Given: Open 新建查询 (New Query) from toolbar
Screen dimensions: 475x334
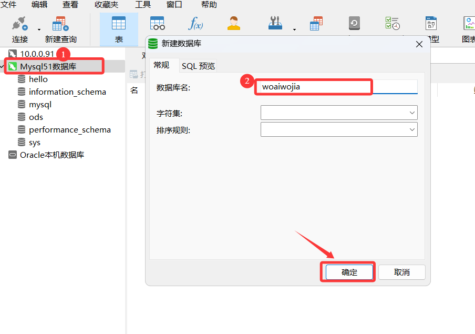Looking at the screenshot, I should (x=60, y=29).
